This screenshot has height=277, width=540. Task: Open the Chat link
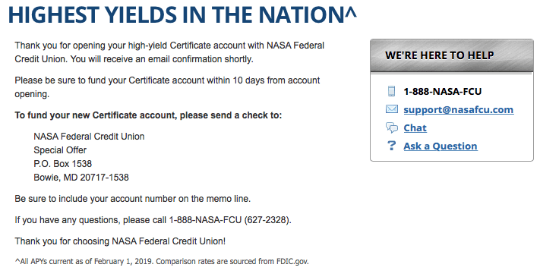tap(415, 128)
